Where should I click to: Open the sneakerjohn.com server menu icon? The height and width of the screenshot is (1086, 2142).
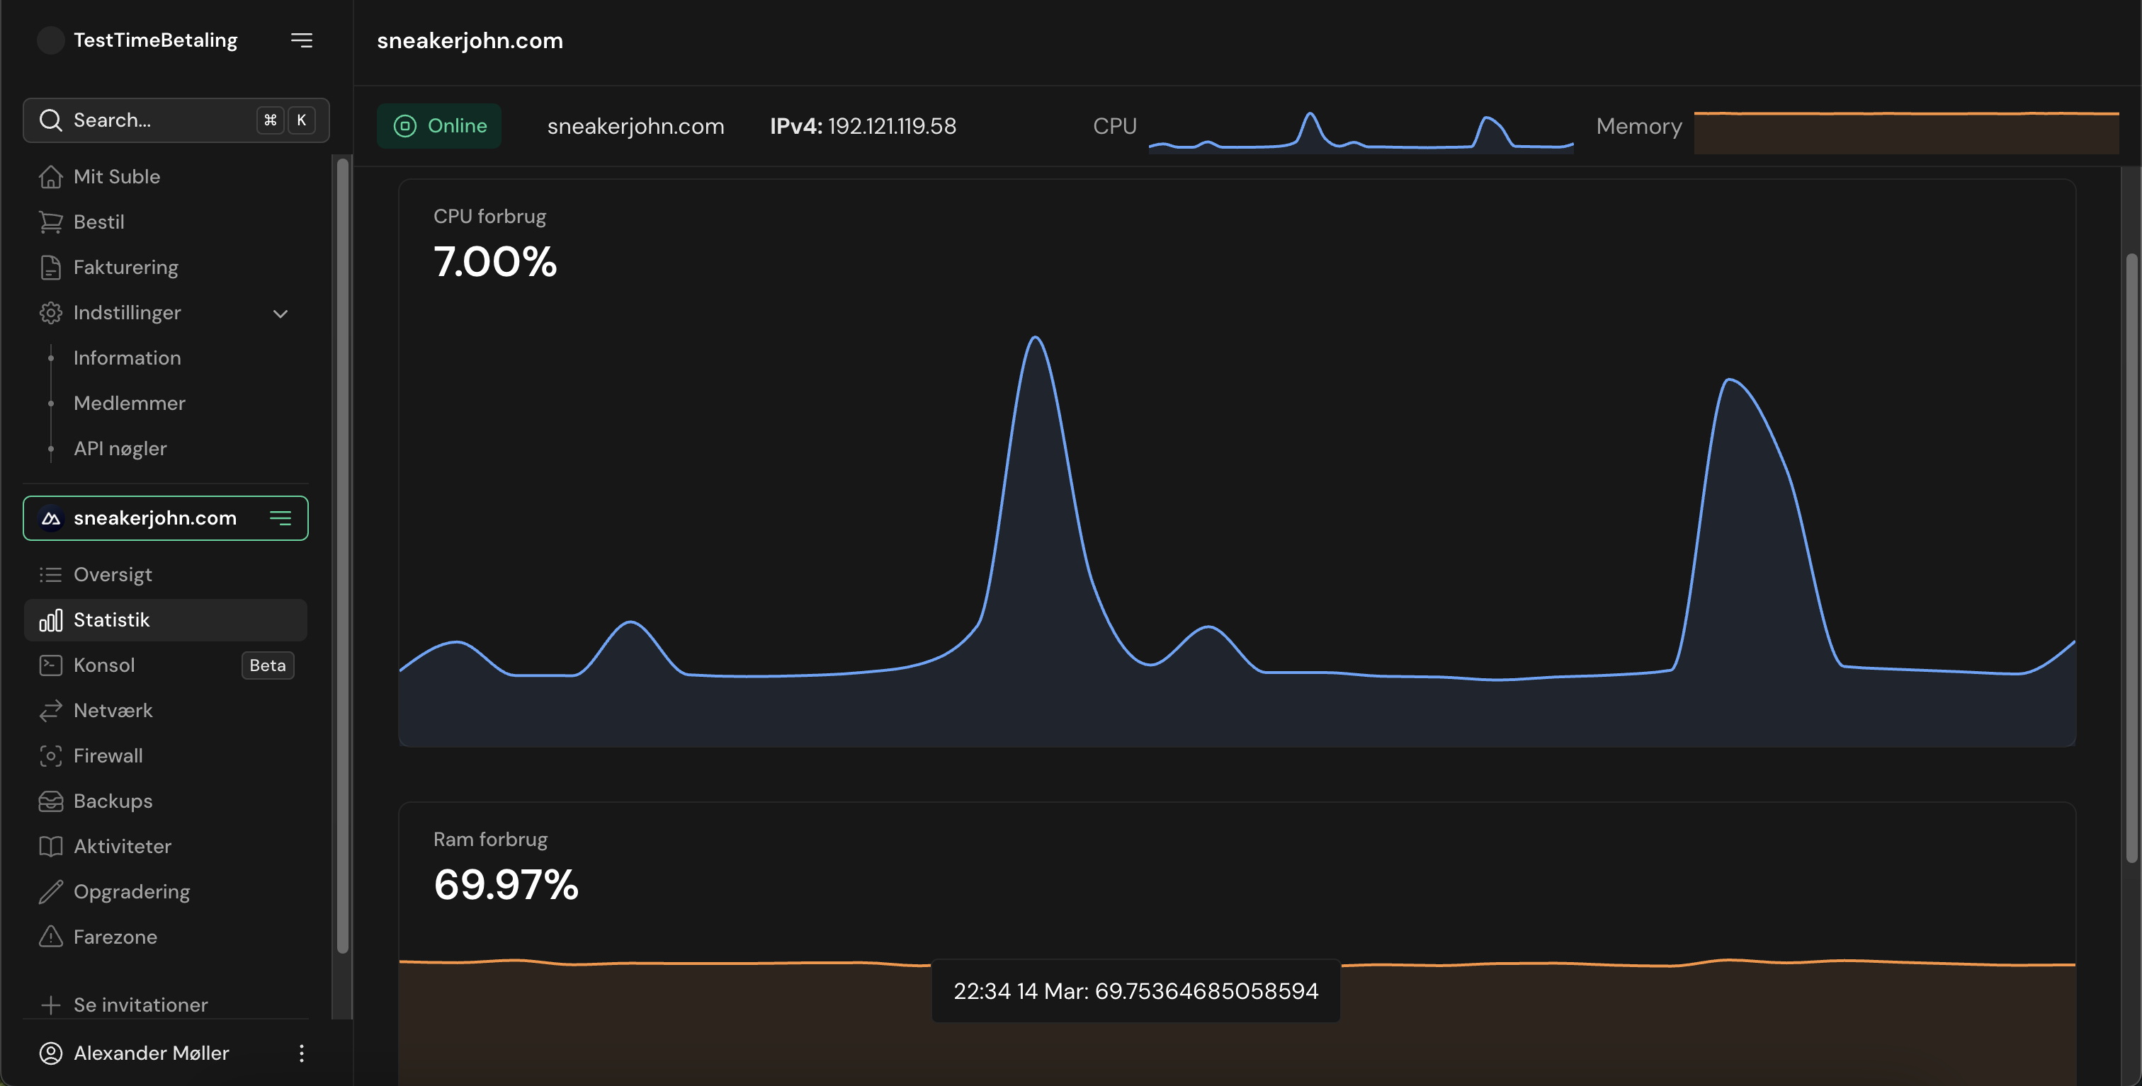[x=280, y=518]
